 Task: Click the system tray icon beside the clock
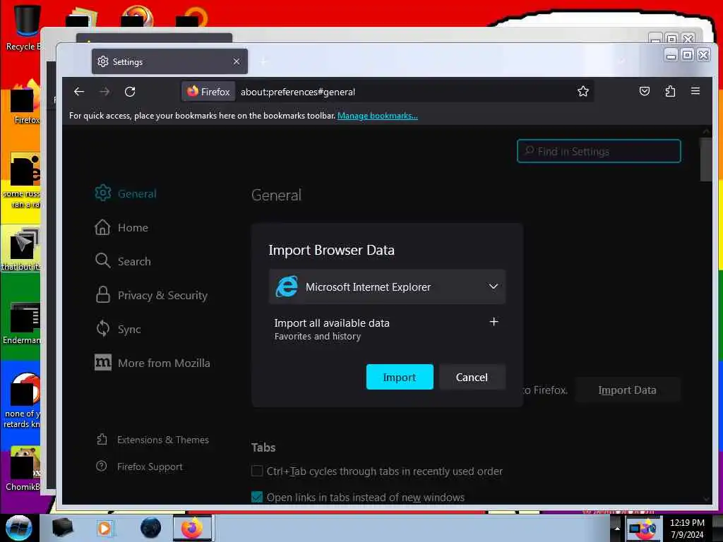643,529
